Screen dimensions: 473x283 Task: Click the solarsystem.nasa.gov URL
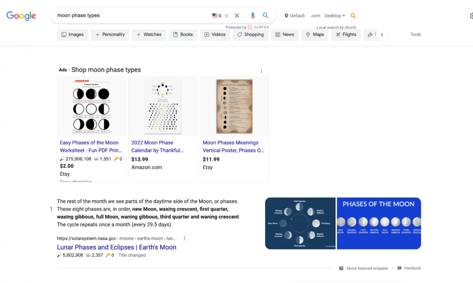click(x=116, y=238)
